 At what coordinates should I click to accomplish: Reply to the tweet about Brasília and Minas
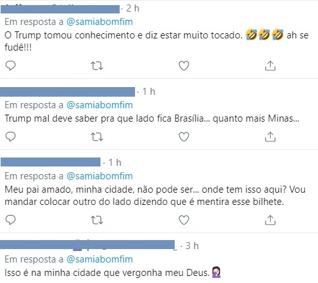point(10,137)
